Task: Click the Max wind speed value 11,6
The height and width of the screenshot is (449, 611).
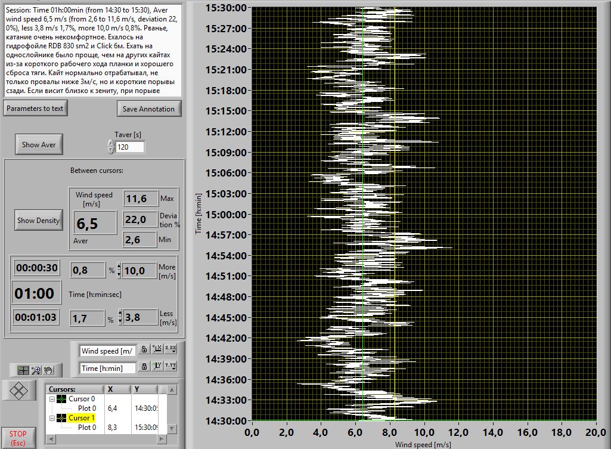Action: pyautogui.click(x=141, y=199)
